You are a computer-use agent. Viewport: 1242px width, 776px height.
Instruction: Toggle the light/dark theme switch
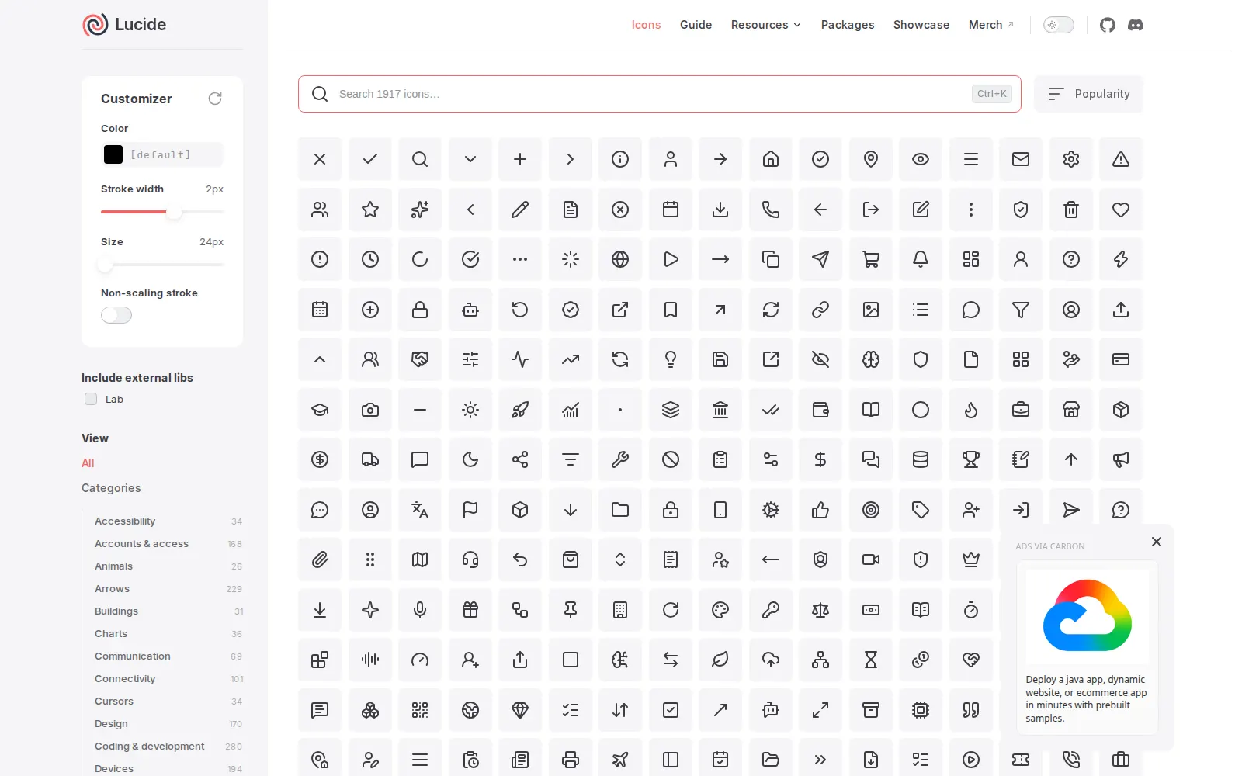(1058, 25)
